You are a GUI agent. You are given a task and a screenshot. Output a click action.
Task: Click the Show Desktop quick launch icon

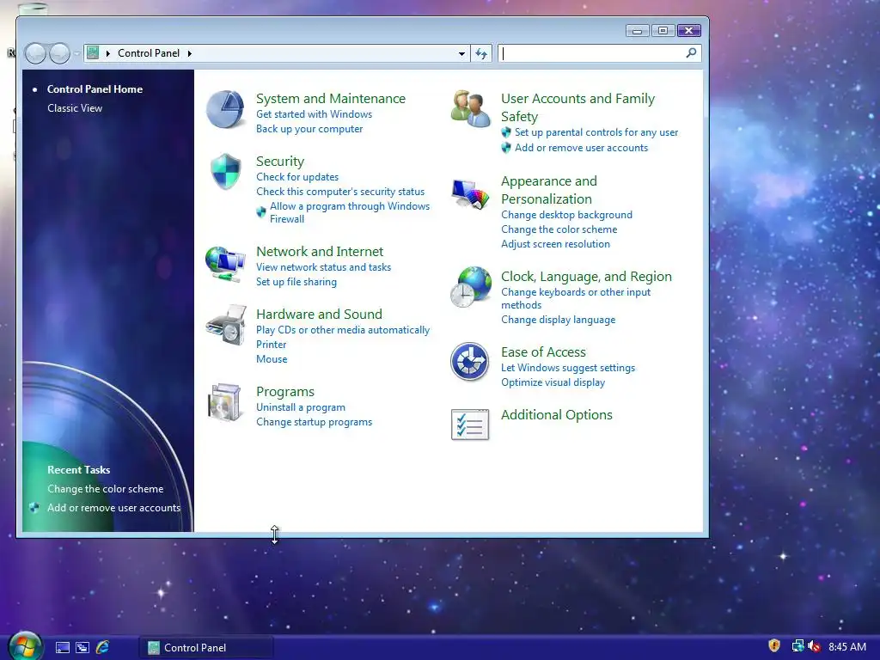coord(62,648)
